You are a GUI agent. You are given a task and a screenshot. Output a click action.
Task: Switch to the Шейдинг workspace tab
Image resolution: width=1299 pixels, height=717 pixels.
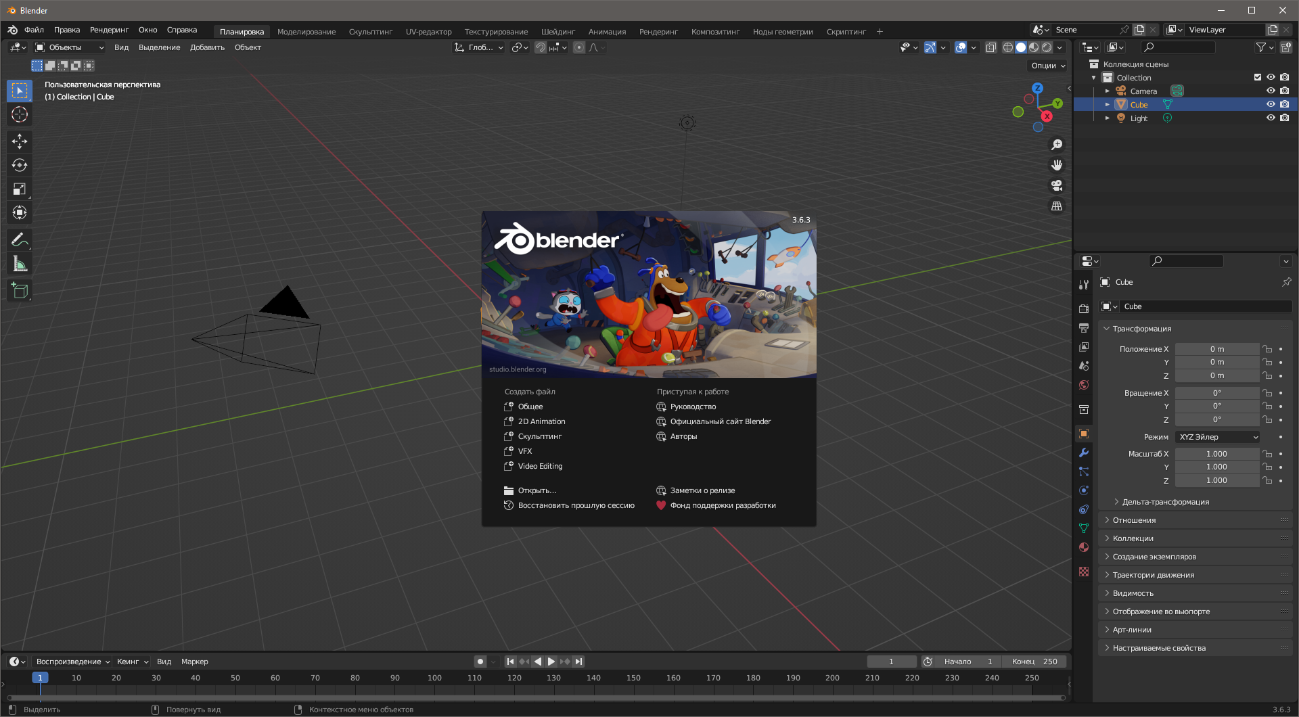click(x=558, y=32)
